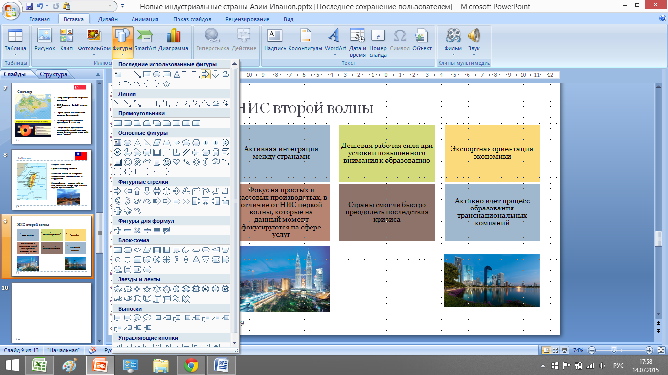Pick the heart shape in Основные фигуры
The height and width of the screenshot is (375, 668).
pos(177,162)
